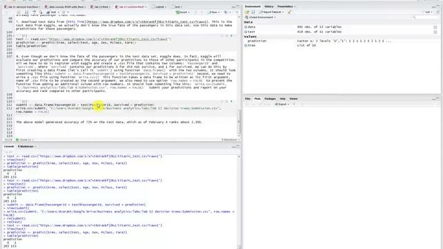Open the Global Environment dropdown
Image resolution: width=443 pixels, height=249 pixels.
[260, 17]
